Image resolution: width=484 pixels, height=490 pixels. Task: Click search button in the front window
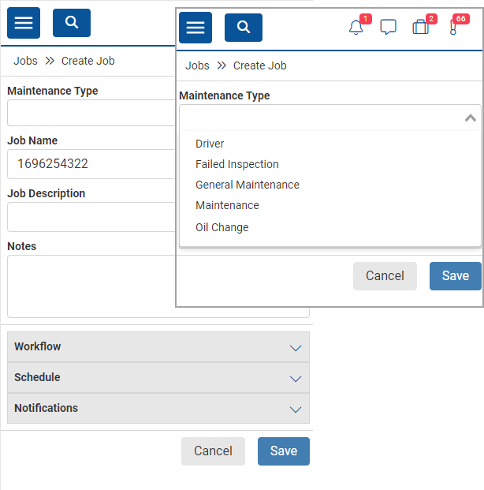tap(244, 28)
